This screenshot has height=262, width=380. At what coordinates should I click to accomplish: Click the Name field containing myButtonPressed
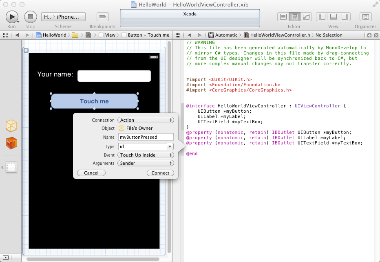(x=146, y=138)
